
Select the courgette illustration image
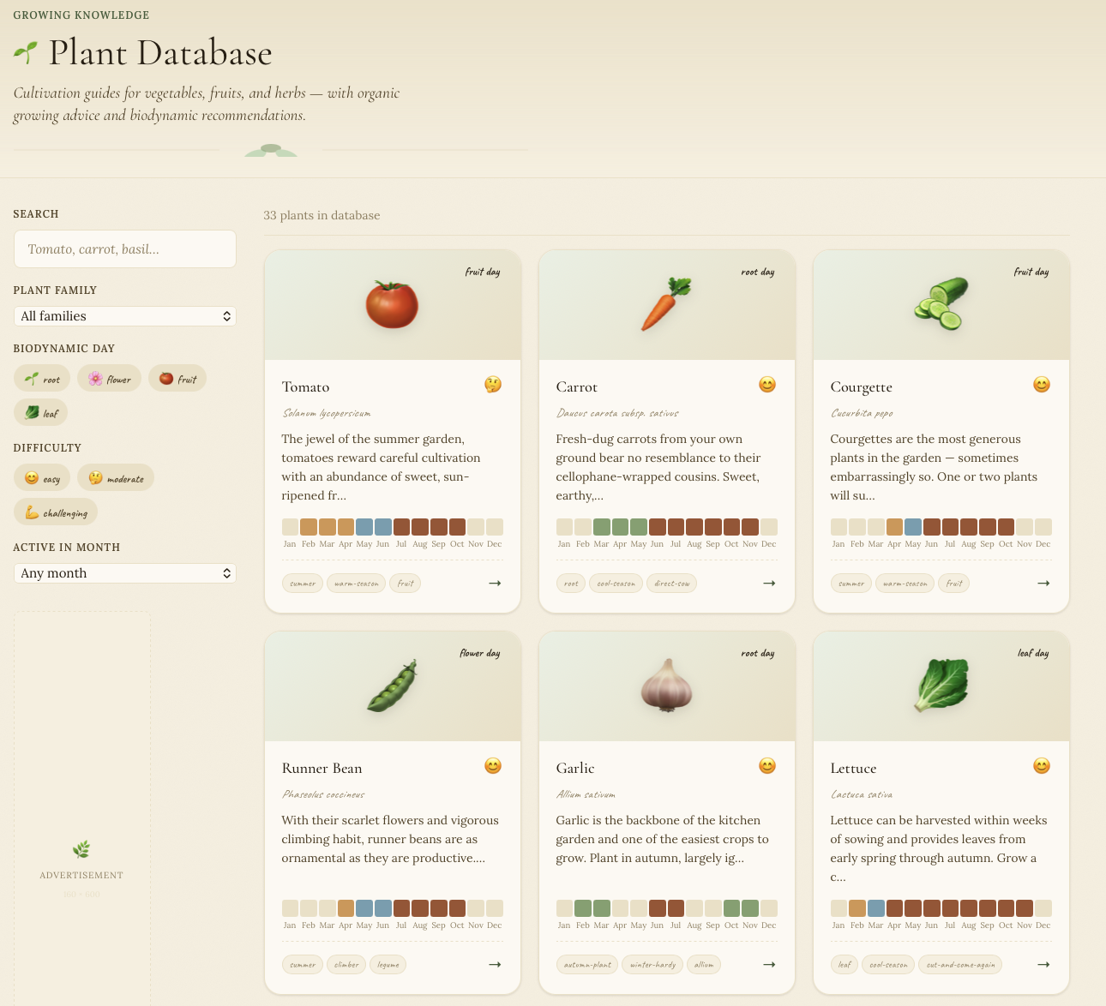tap(941, 303)
